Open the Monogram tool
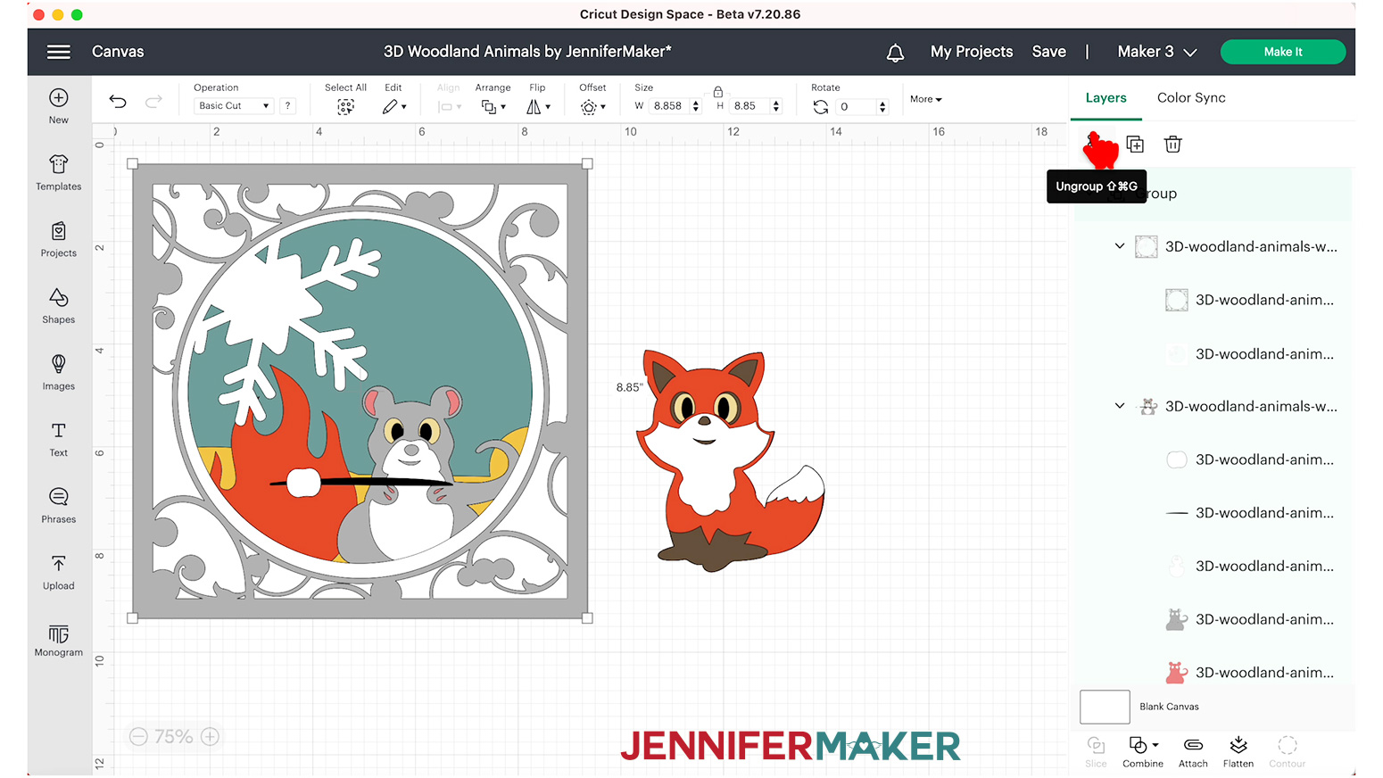The image size is (1383, 778). (x=59, y=640)
